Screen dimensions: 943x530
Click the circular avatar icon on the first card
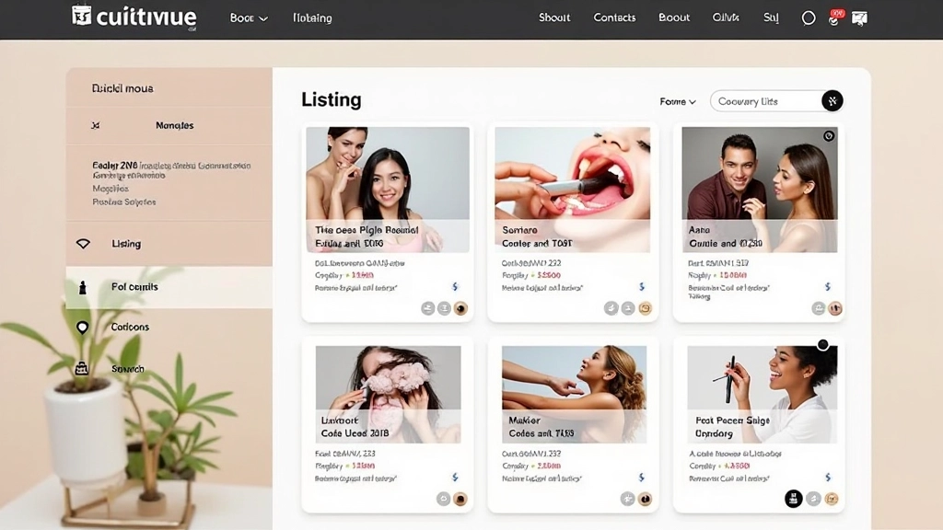[460, 308]
